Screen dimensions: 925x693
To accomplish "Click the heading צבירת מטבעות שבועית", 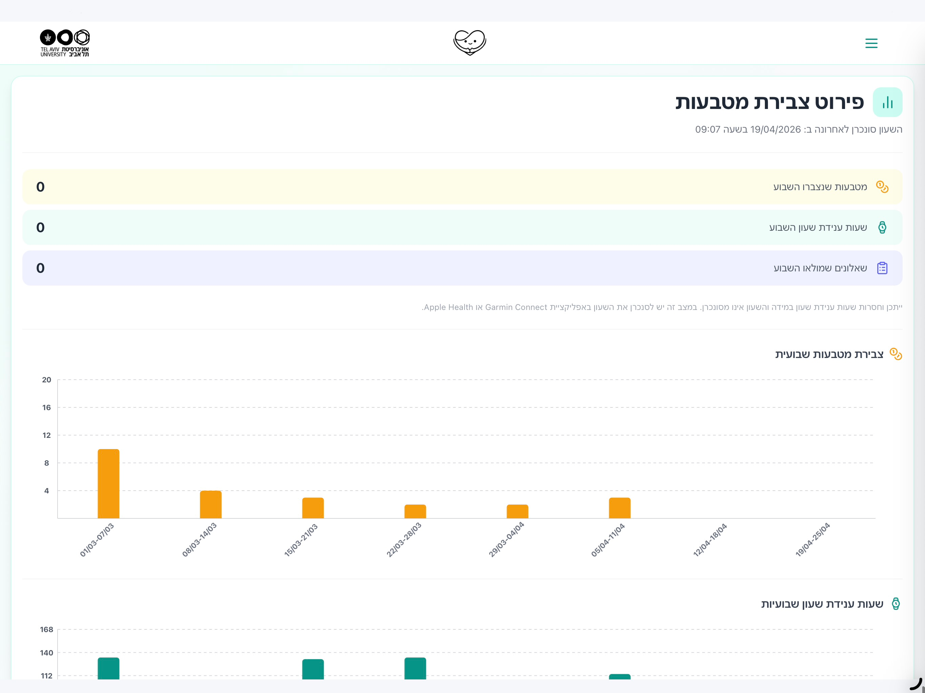I will tap(829, 354).
